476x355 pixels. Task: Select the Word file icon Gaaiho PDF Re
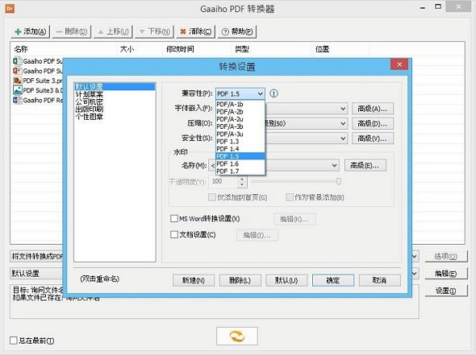click(17, 100)
